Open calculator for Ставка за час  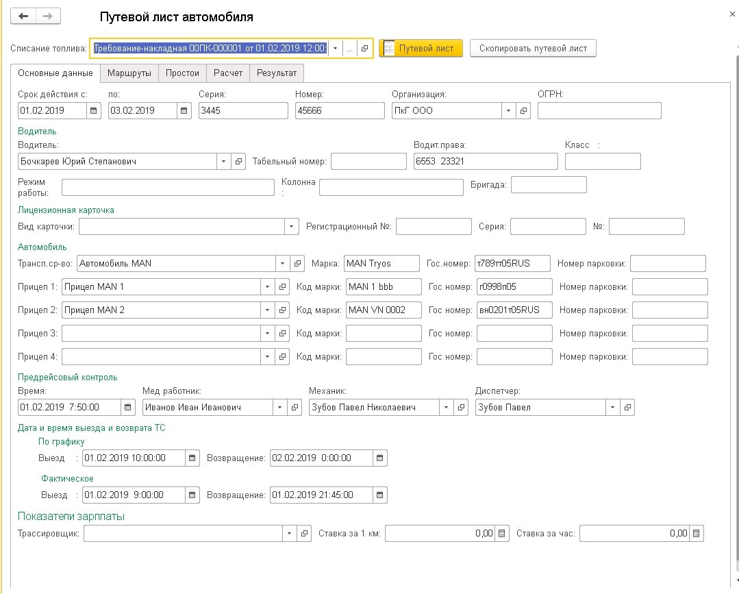coord(696,534)
